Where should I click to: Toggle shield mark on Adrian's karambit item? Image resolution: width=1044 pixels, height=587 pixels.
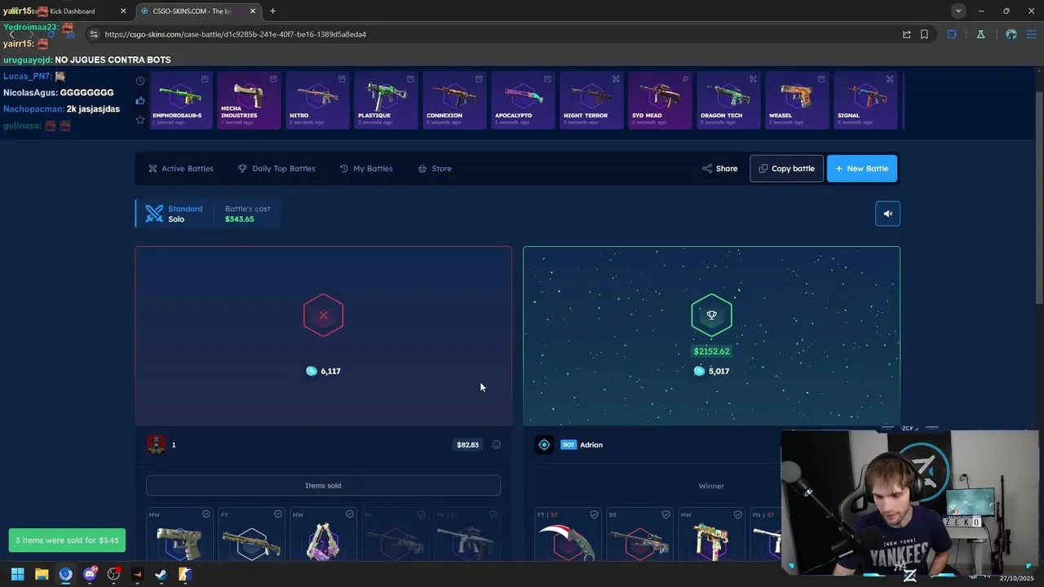pos(595,514)
